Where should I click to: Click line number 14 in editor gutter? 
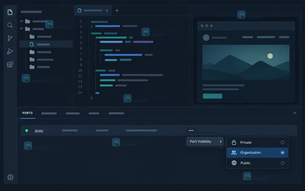80,92
